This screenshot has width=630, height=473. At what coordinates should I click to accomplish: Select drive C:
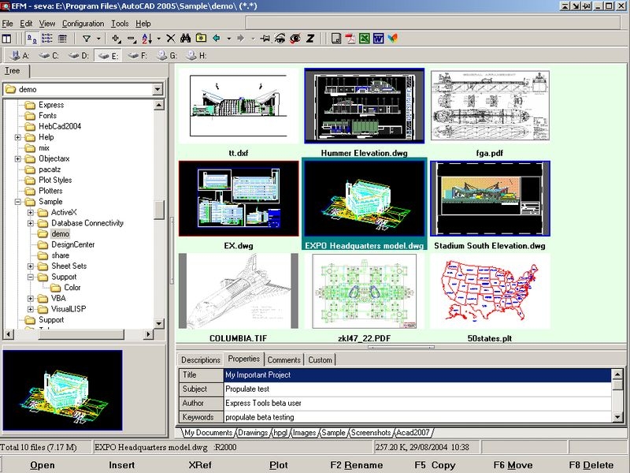pos(49,55)
